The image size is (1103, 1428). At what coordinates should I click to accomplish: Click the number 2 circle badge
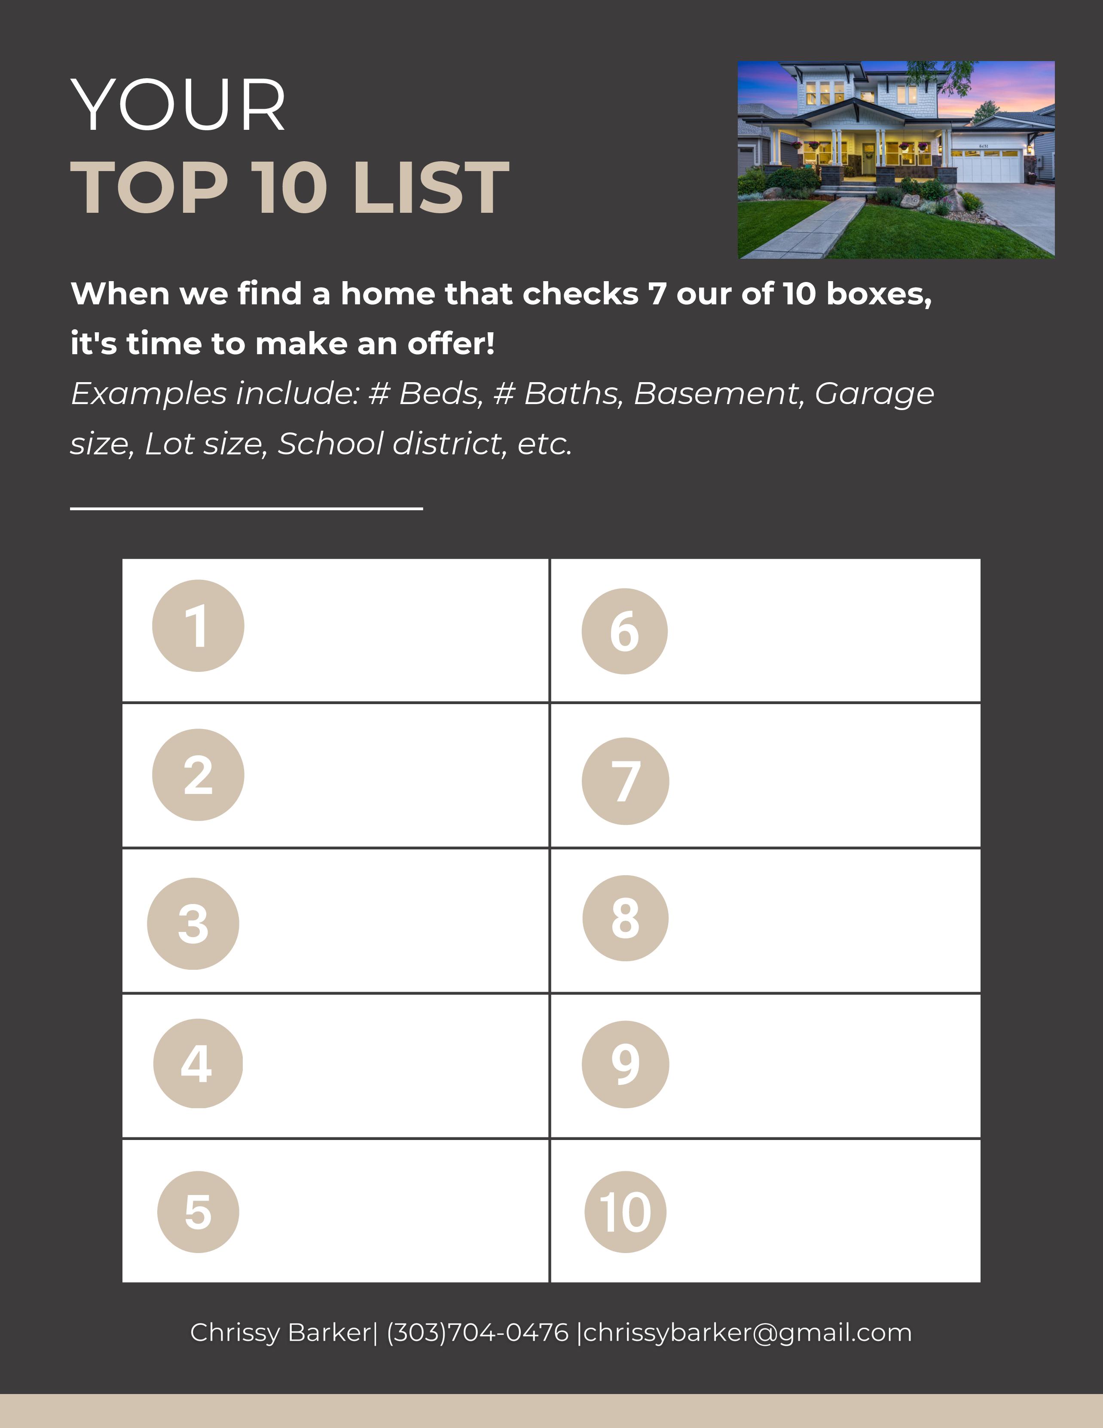click(x=198, y=775)
